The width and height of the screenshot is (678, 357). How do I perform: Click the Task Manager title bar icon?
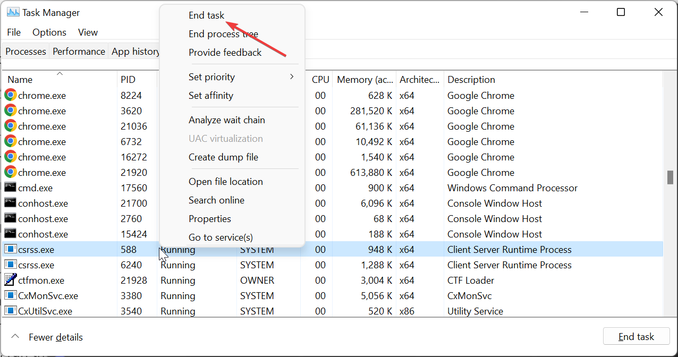click(13, 12)
